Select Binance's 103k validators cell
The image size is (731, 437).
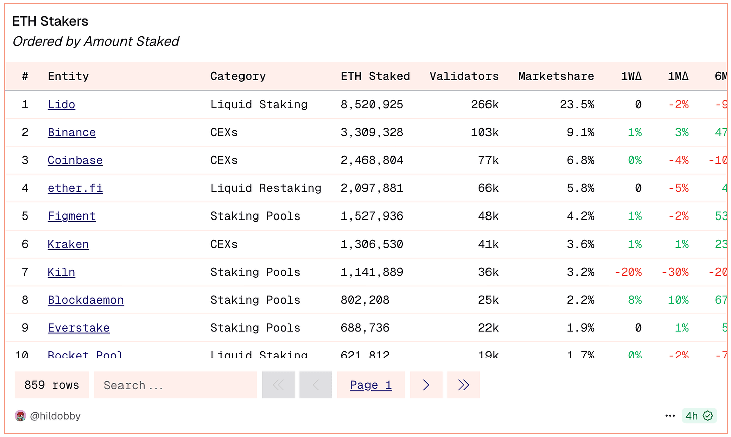485,133
